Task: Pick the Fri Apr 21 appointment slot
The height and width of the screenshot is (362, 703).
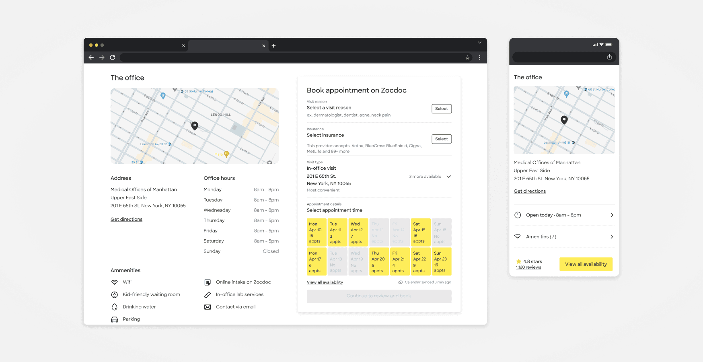Action: coord(400,261)
